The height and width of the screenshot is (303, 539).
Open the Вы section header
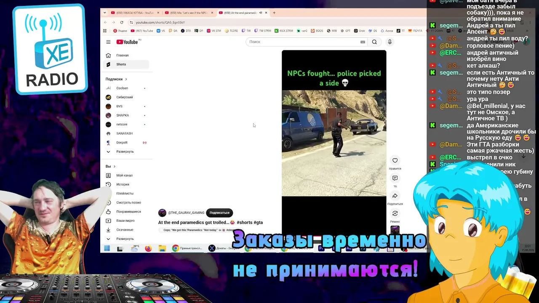click(x=110, y=166)
